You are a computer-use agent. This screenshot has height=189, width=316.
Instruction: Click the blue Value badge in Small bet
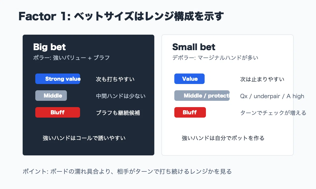click(x=189, y=79)
